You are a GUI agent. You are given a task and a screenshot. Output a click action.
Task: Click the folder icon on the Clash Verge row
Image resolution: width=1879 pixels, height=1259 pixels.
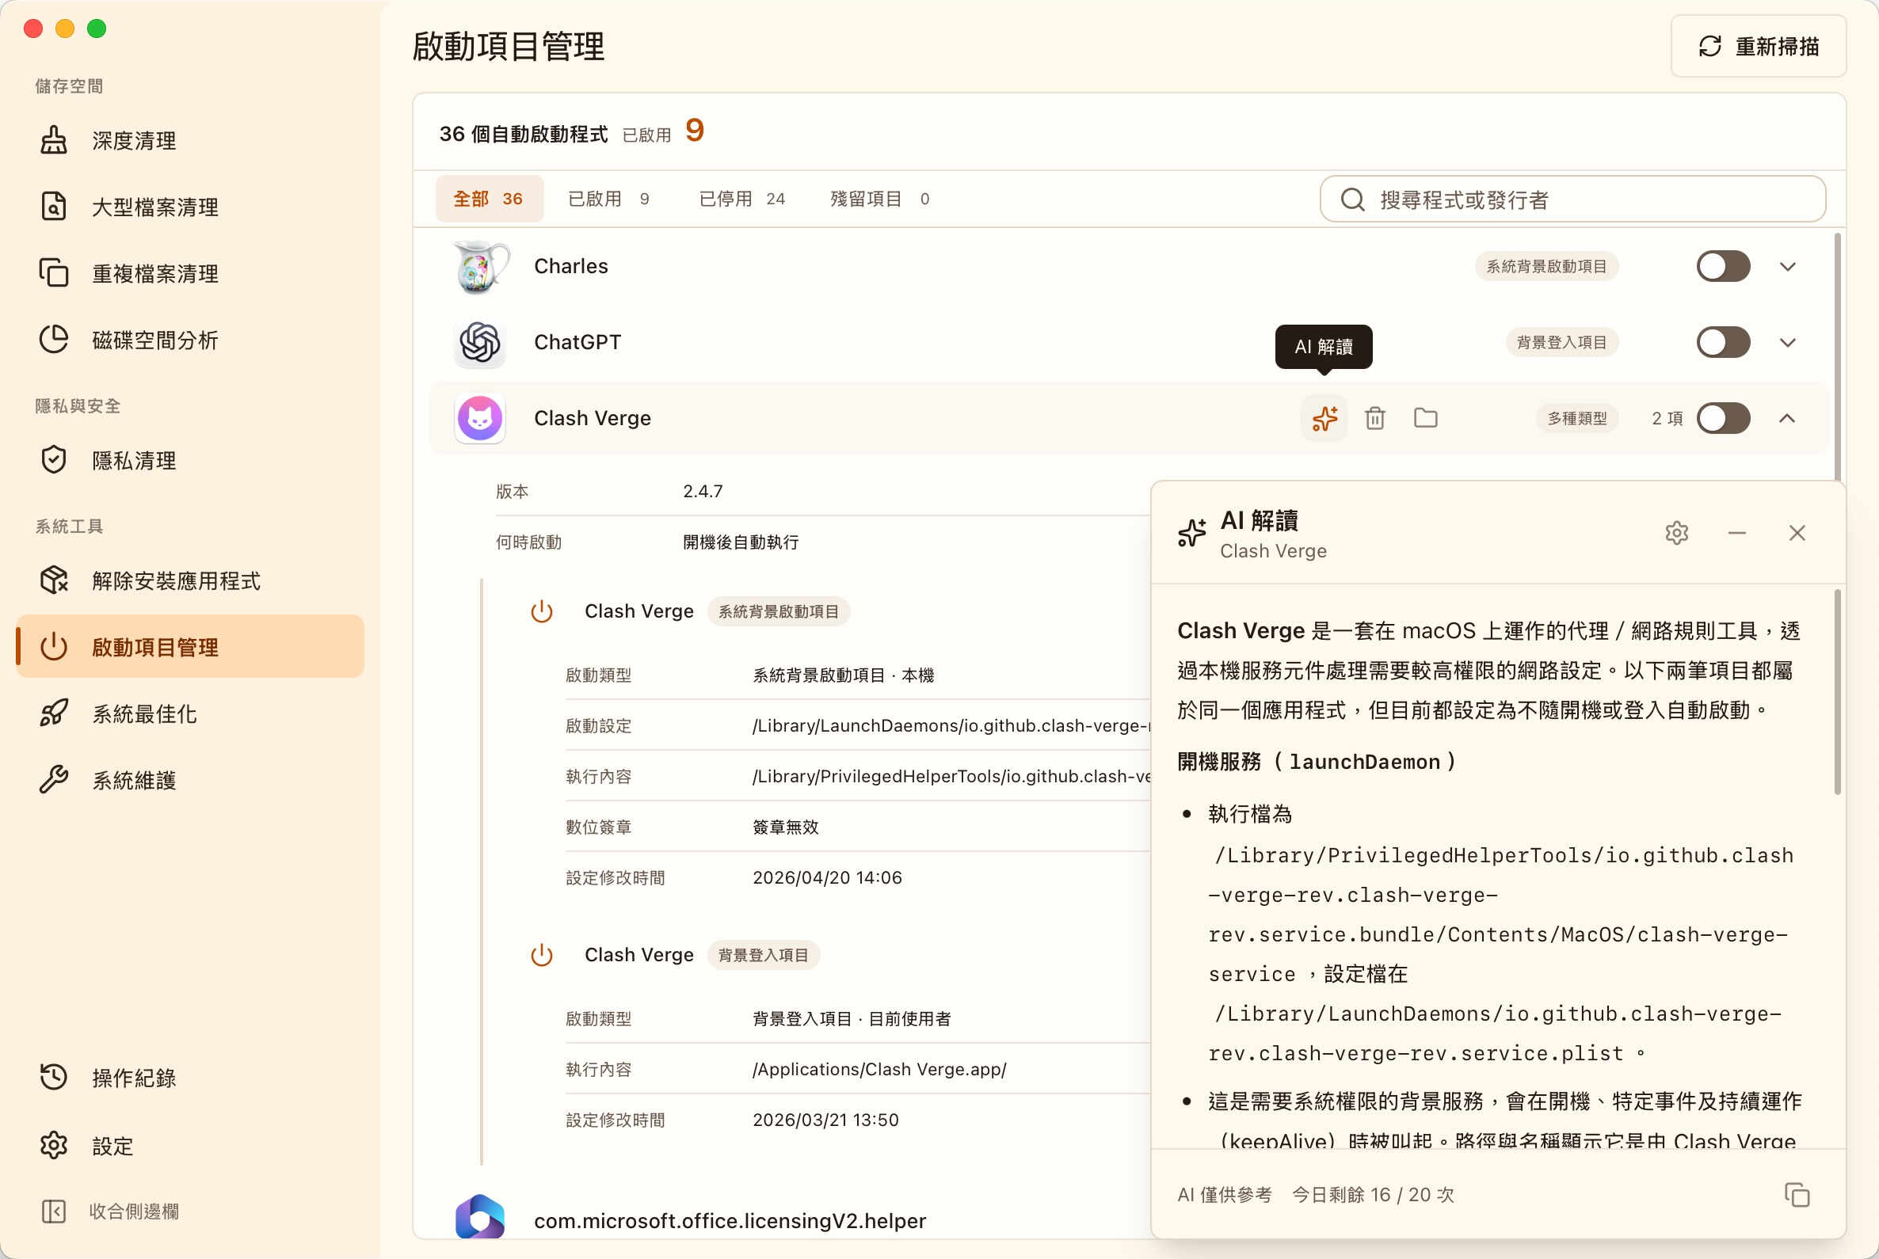[x=1426, y=418]
